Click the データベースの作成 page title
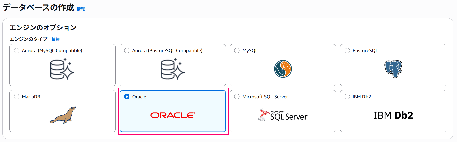The image size is (457, 142). (38, 7)
